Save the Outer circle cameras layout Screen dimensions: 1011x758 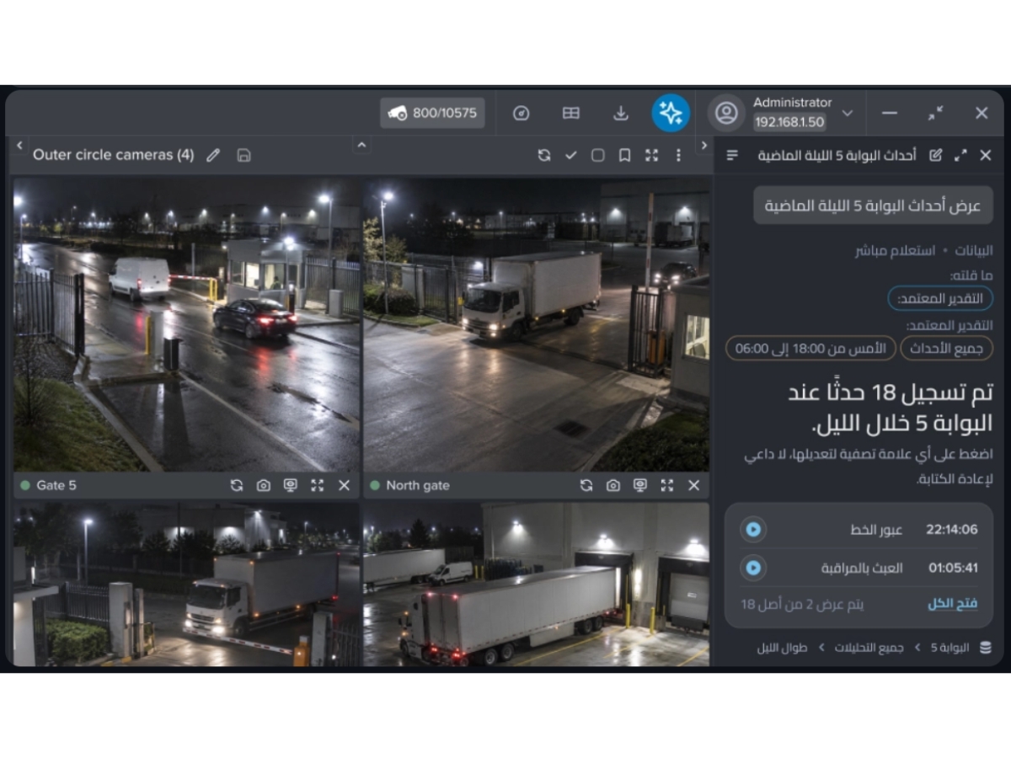click(243, 155)
